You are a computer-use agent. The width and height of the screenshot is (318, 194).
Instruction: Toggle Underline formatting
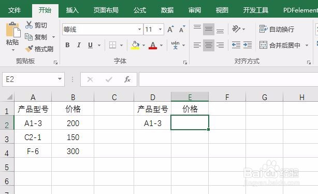coord(91,45)
